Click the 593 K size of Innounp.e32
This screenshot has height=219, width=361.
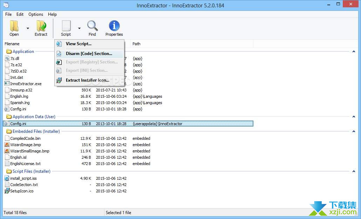click(86, 90)
